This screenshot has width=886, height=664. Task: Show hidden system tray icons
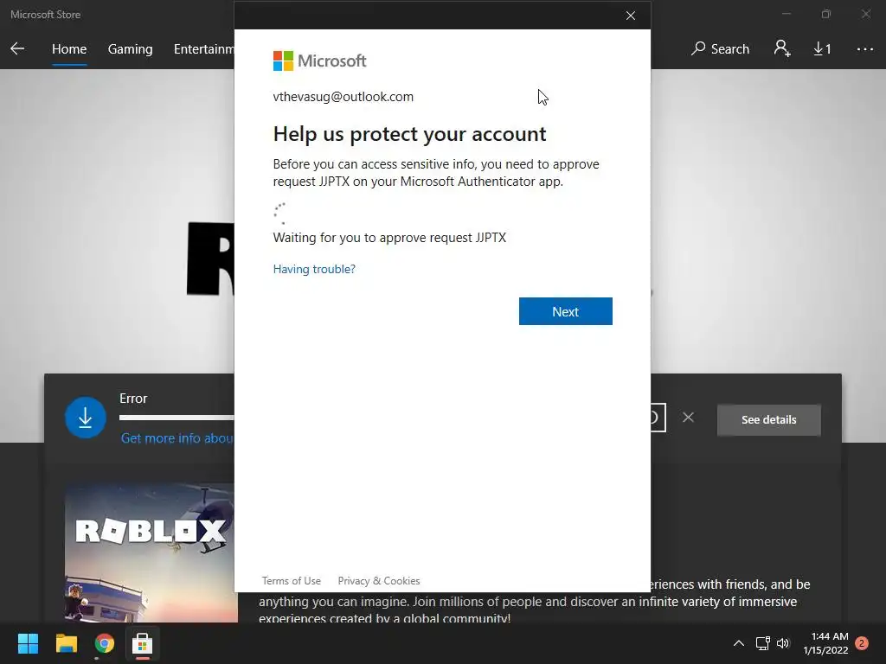(739, 643)
